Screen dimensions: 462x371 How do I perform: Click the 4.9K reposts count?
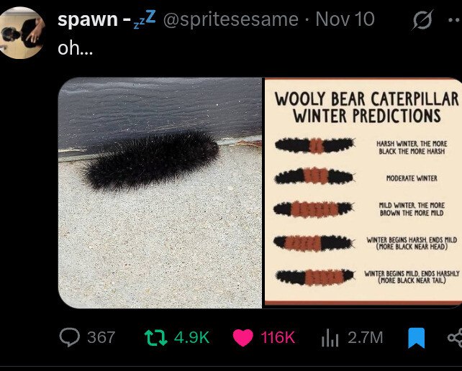(x=191, y=337)
